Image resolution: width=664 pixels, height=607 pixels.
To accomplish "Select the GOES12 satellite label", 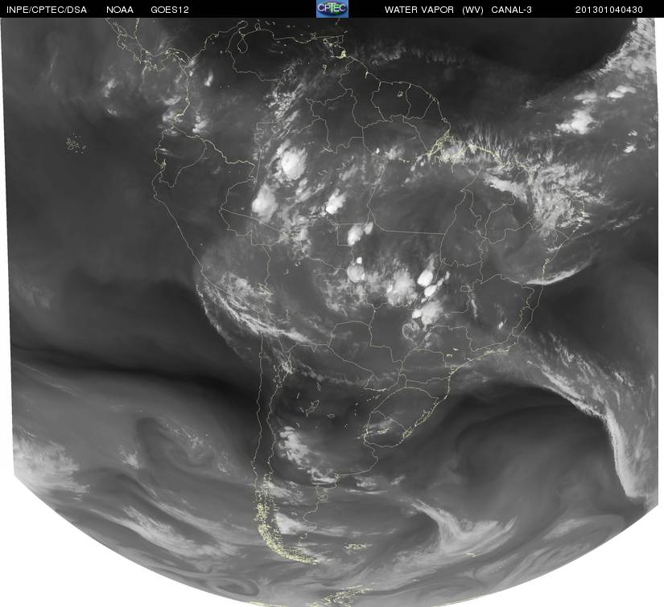I will click(x=170, y=10).
